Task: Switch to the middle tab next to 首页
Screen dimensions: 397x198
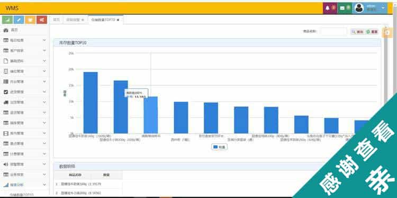Action: [x=75, y=20]
